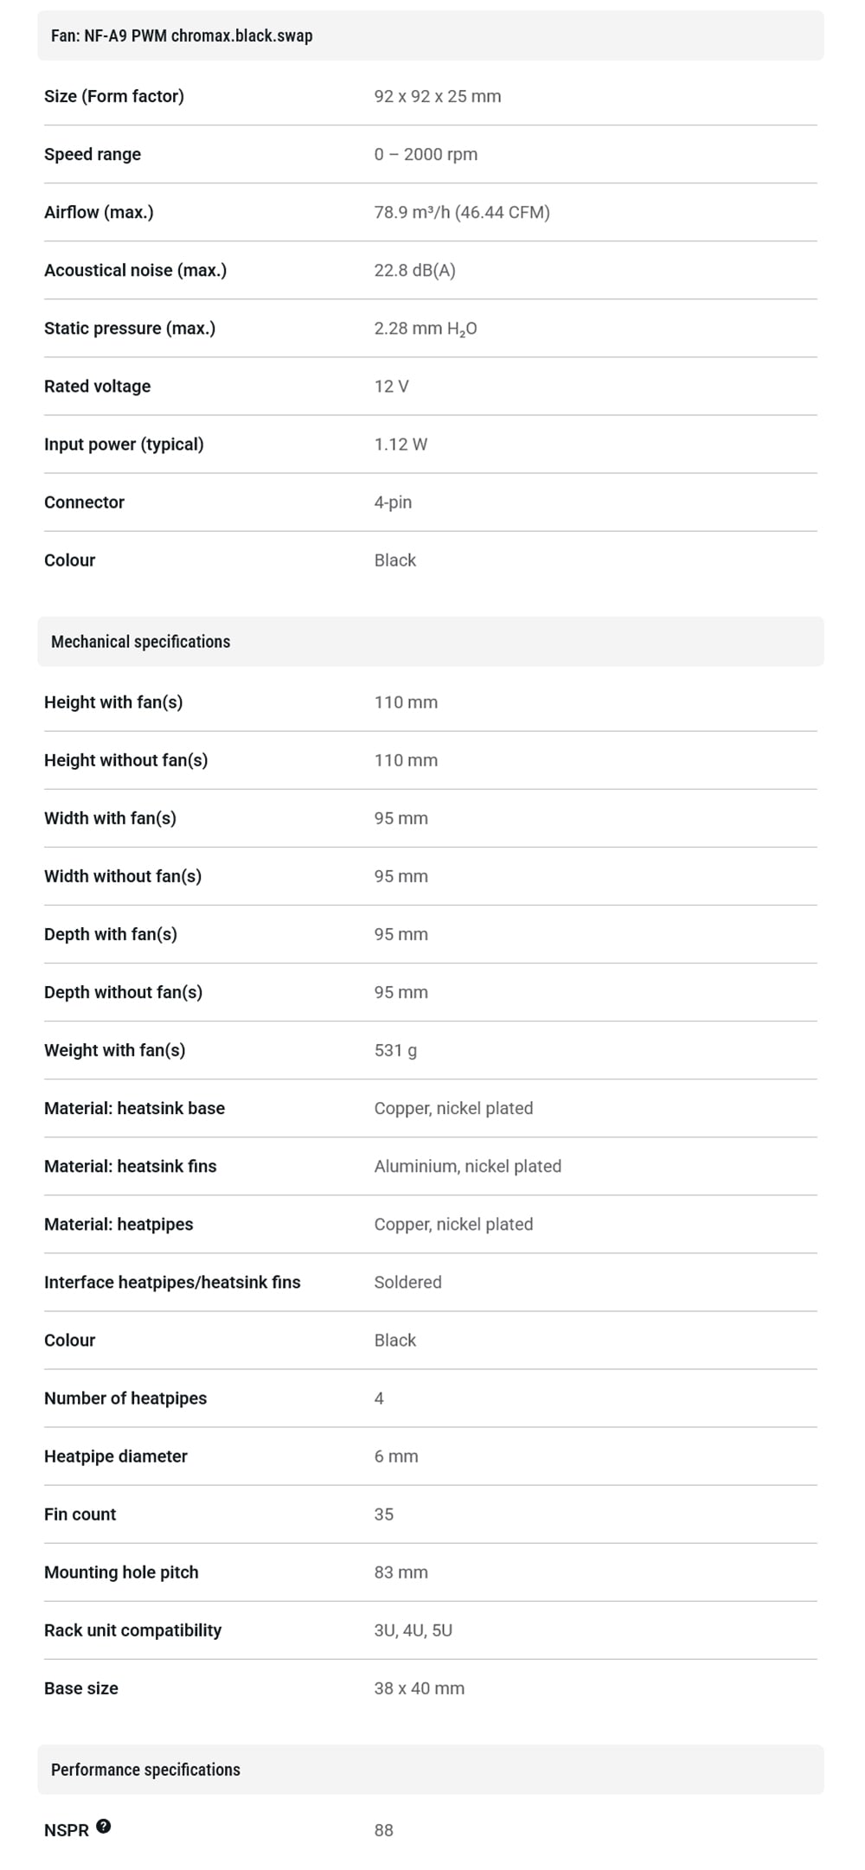Select the Base size 38 x 40 mm value
This screenshot has height=1870, width=865.
[x=419, y=1687]
